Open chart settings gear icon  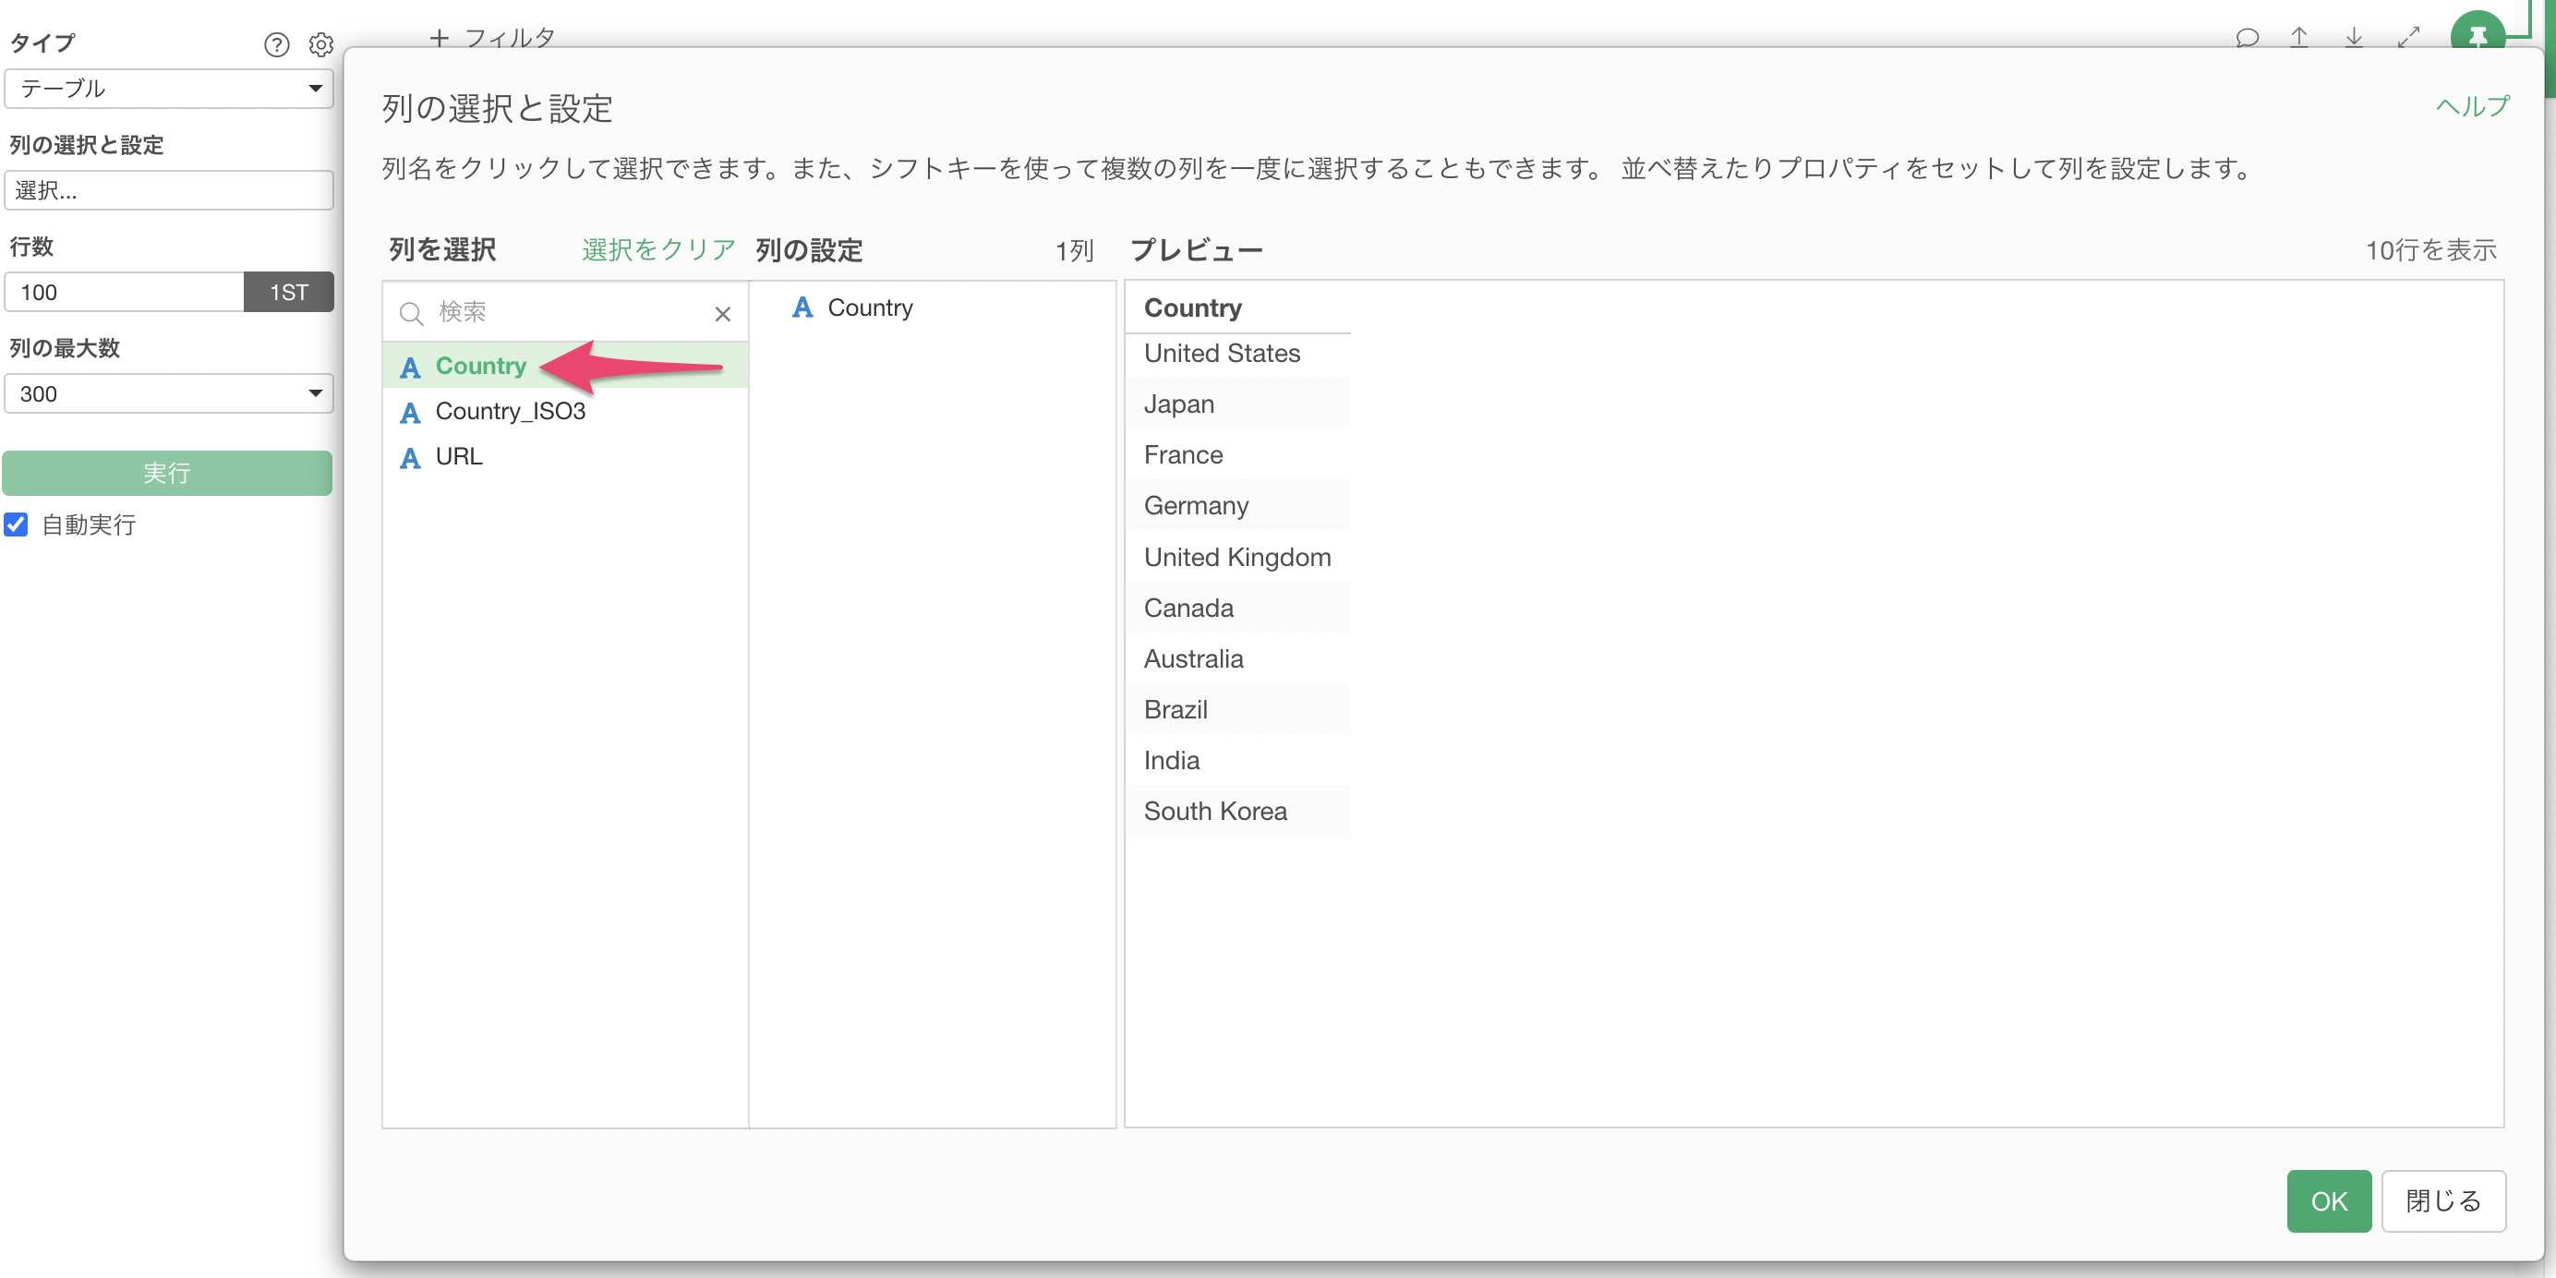(320, 44)
